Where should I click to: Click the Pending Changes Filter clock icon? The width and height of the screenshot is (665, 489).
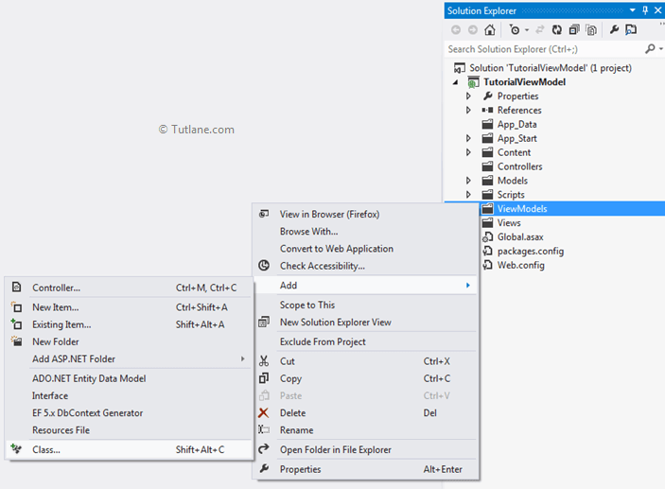click(515, 29)
